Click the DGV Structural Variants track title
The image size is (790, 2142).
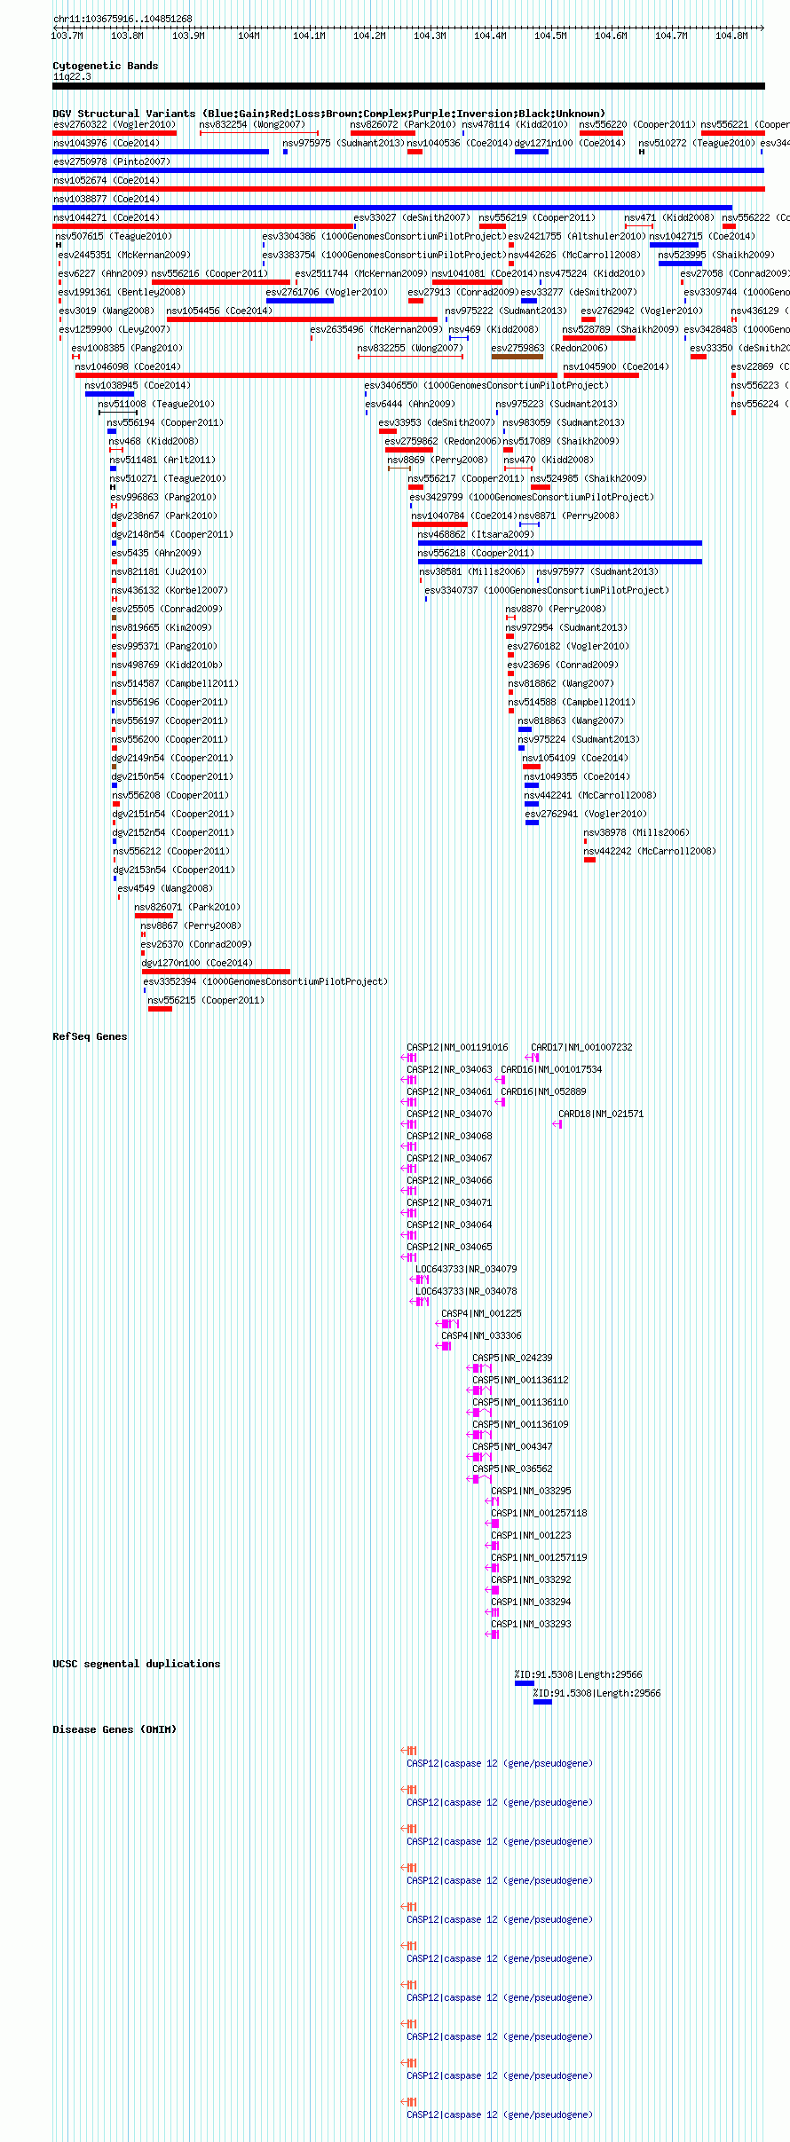click(x=328, y=114)
